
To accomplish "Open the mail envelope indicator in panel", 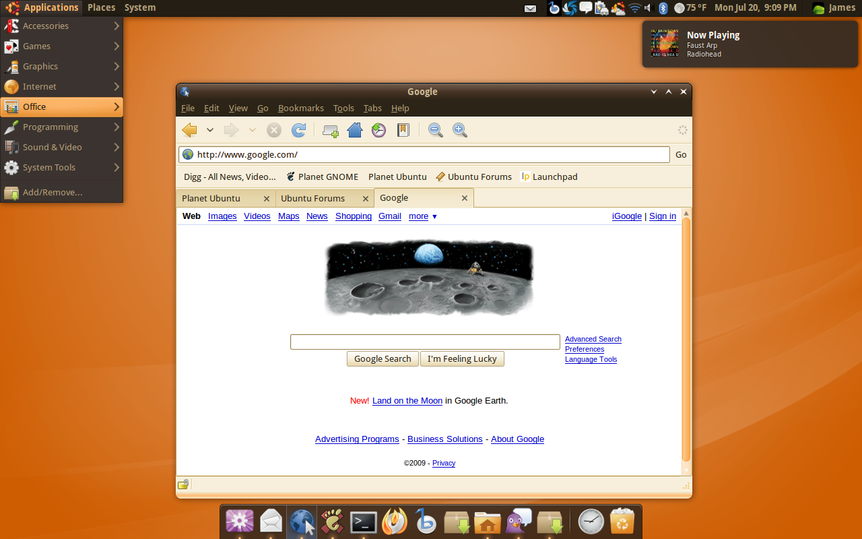I will (x=531, y=9).
